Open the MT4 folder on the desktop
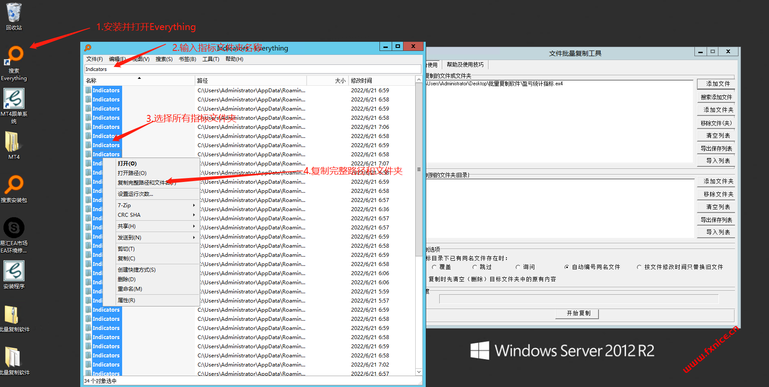Image resolution: width=769 pixels, height=387 pixels. [x=14, y=145]
